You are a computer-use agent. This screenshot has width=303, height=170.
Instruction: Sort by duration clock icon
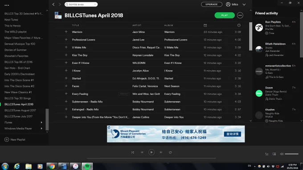[239, 25]
